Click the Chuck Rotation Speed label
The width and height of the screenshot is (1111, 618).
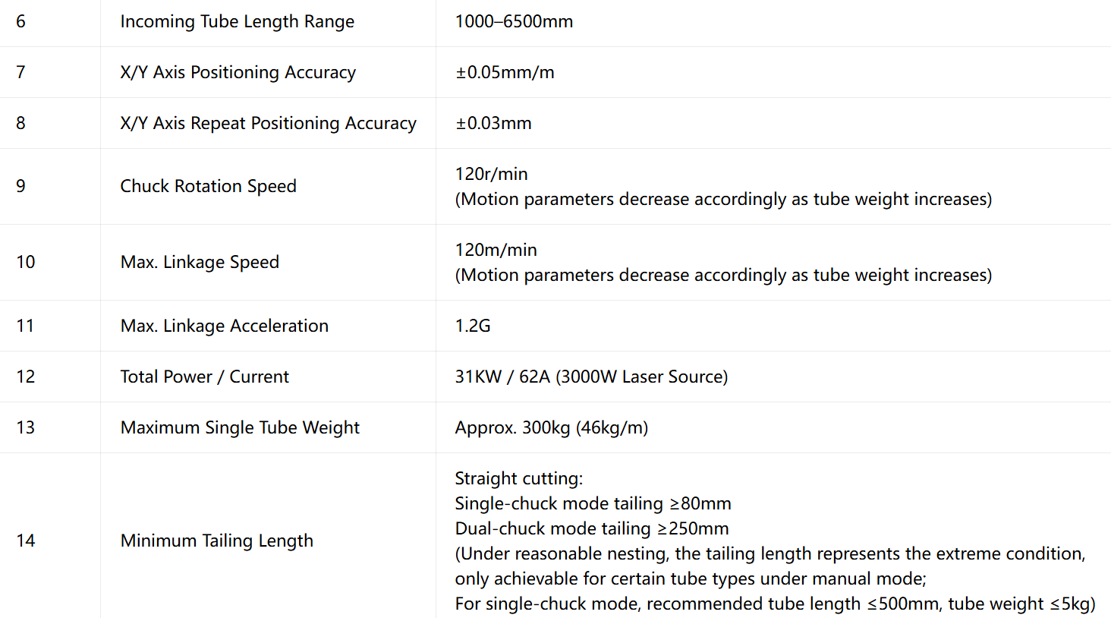point(208,187)
